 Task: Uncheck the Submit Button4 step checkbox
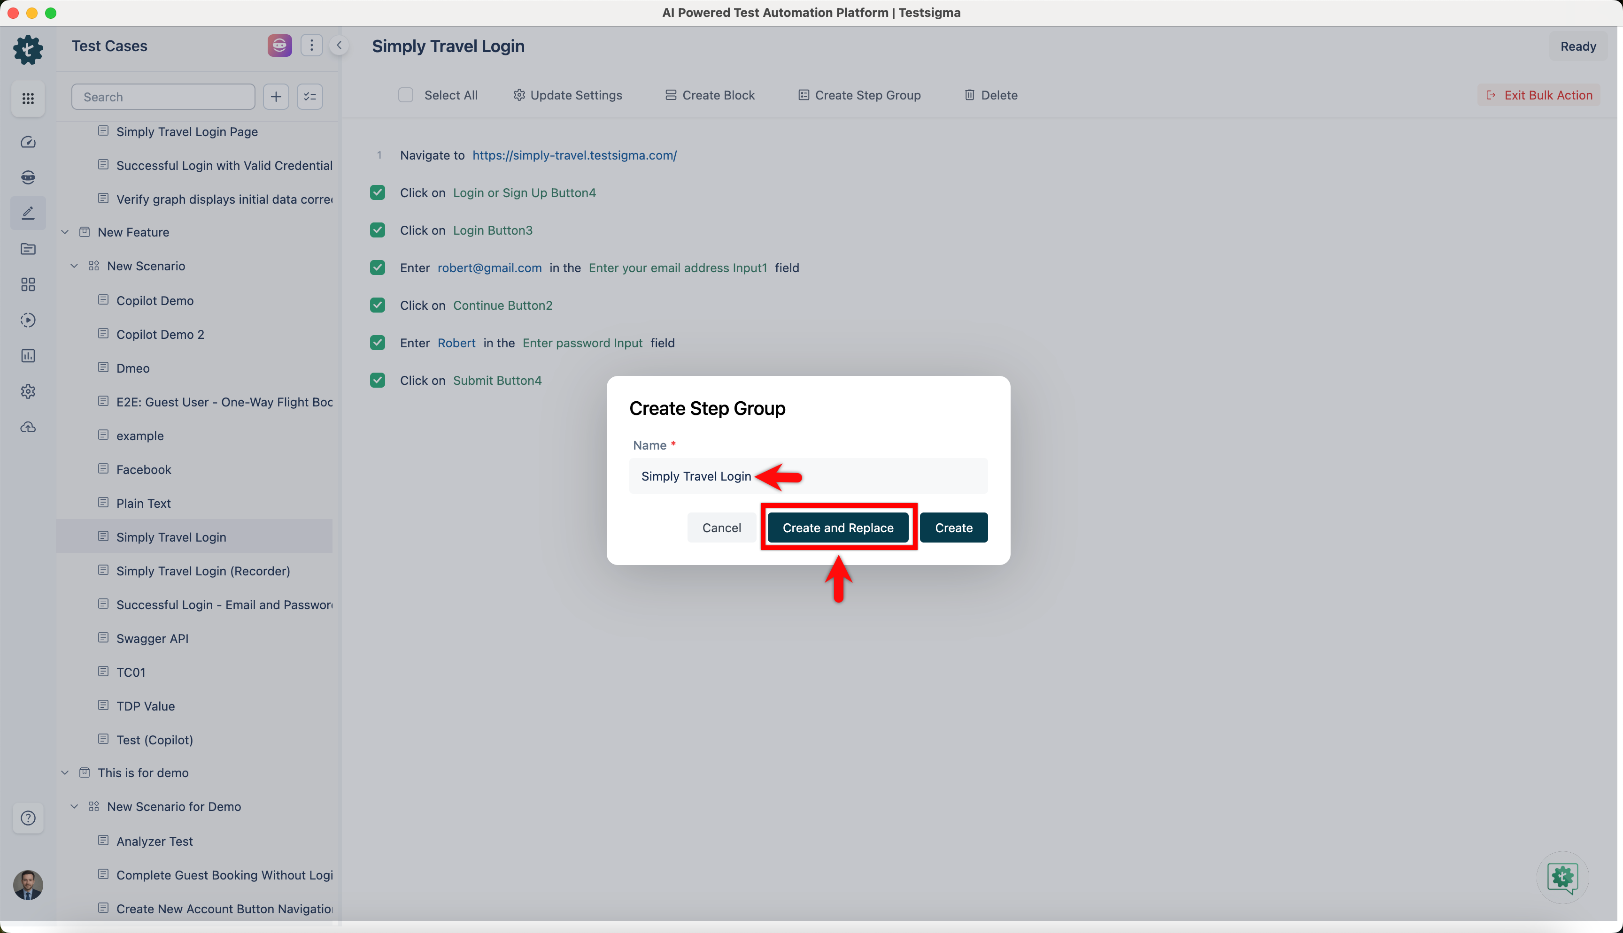coord(378,380)
